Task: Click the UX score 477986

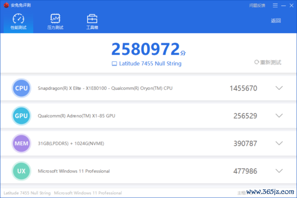Action: click(245, 171)
